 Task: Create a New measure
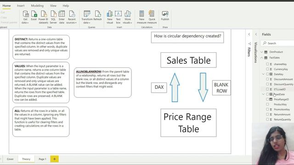coord(141,17)
